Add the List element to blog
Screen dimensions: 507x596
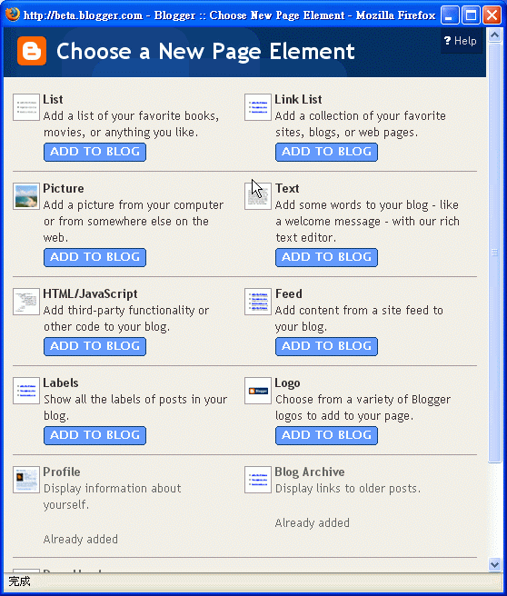[94, 152]
